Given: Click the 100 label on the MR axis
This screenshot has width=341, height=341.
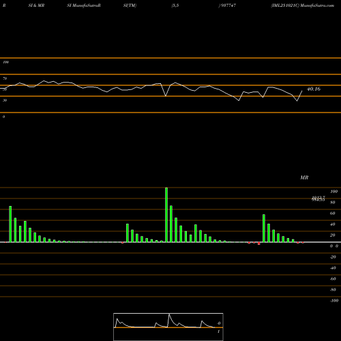Looking at the screenshot, I should click(333, 192).
